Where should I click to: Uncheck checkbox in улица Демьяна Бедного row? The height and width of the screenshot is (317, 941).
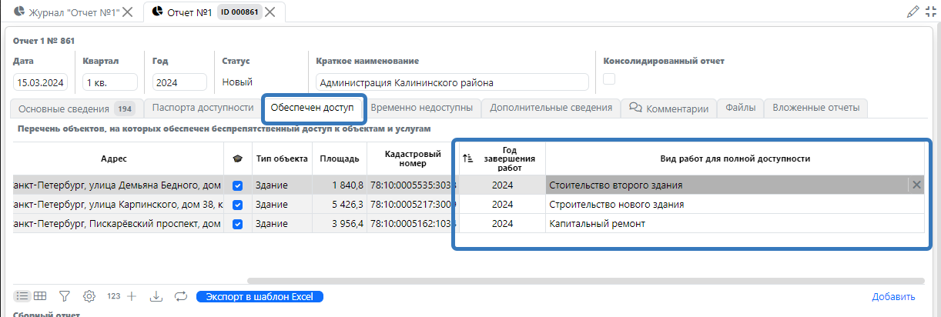237,185
